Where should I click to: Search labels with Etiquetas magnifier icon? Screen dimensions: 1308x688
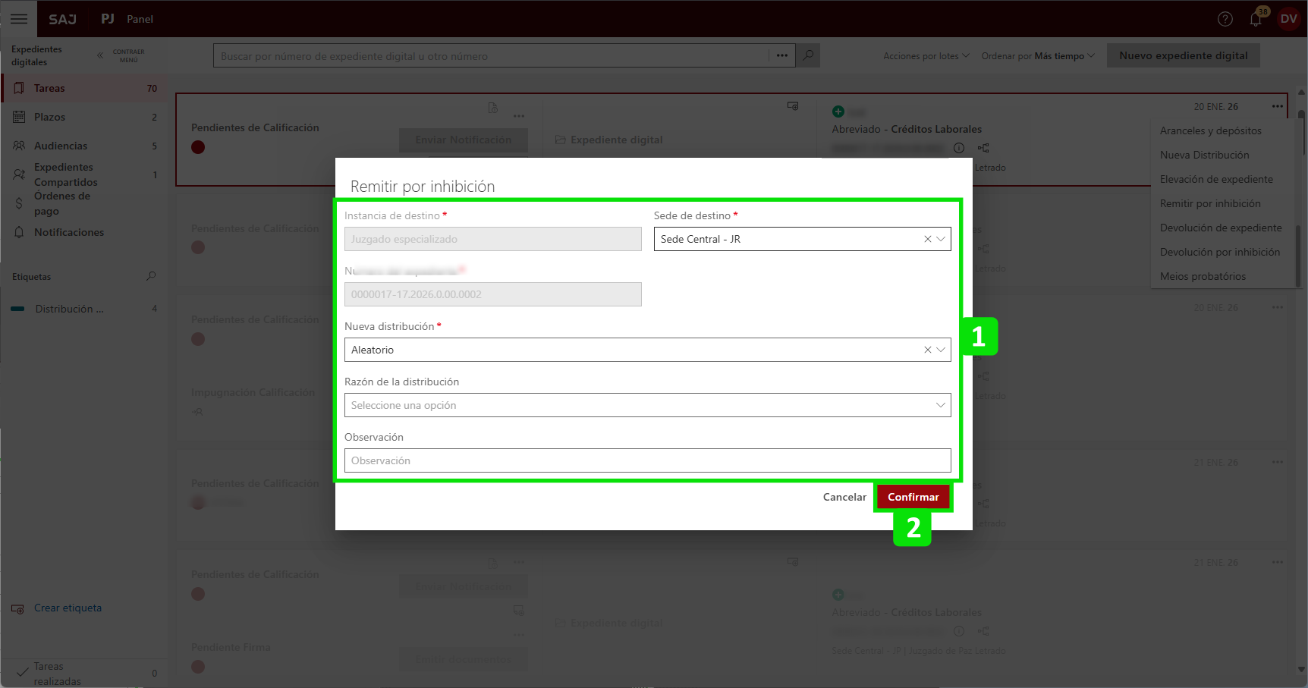[151, 276]
